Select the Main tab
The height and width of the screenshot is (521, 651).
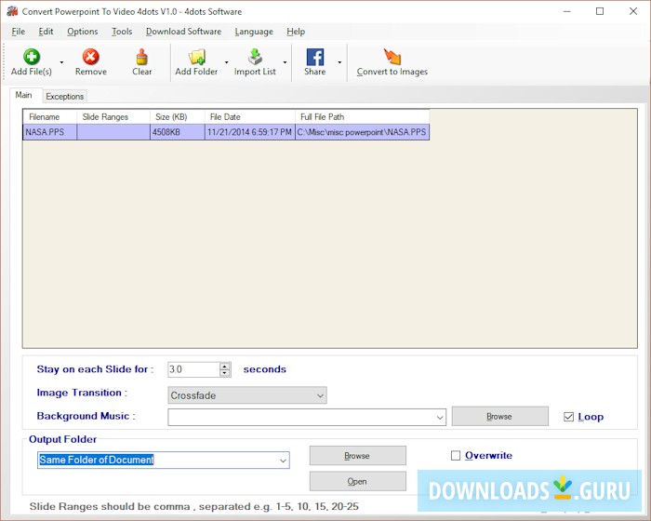(x=23, y=95)
